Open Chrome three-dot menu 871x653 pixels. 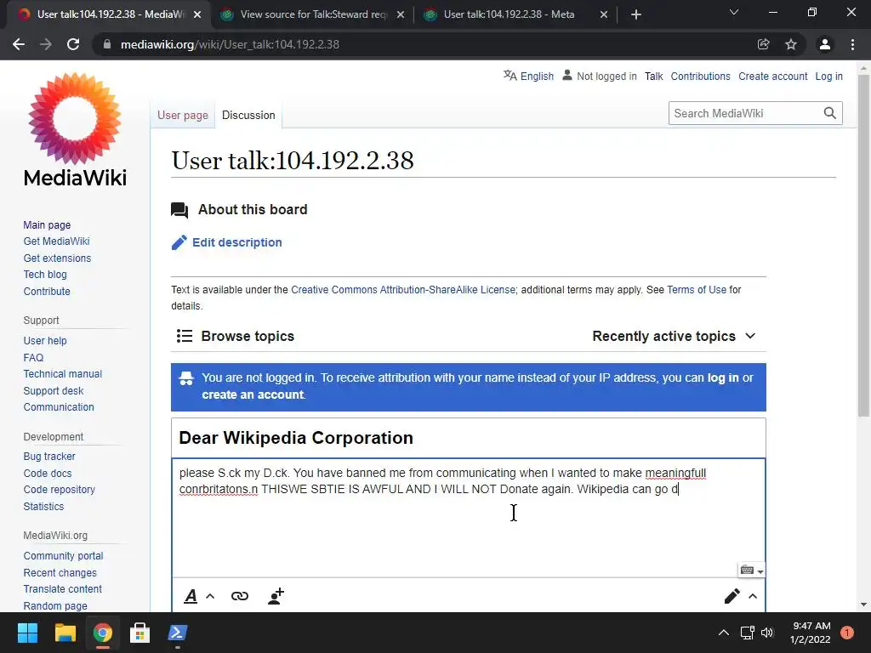click(x=852, y=44)
